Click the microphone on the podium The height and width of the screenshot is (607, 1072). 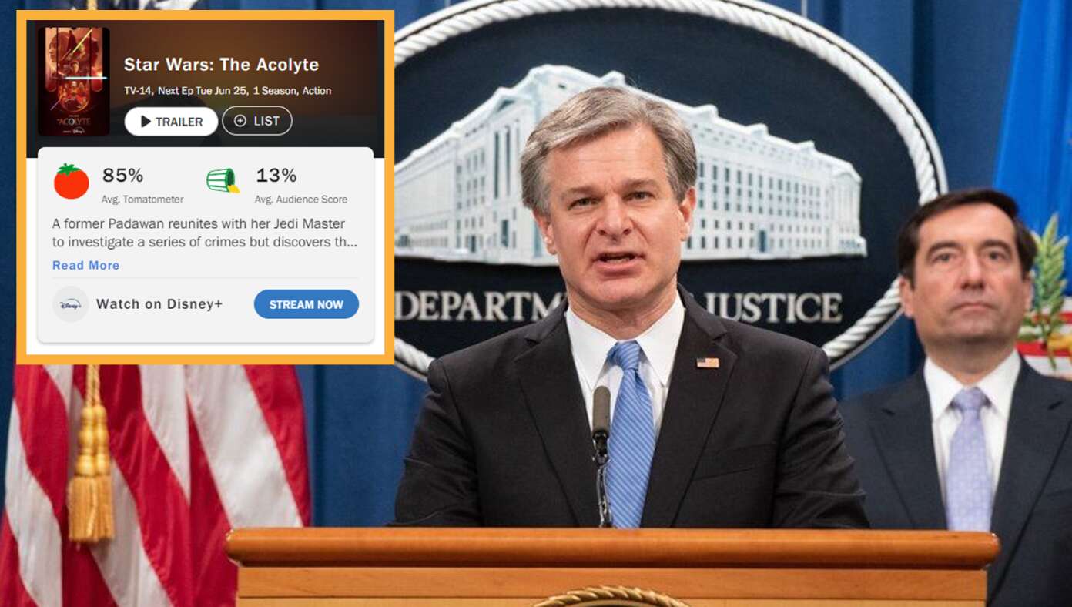click(601, 454)
